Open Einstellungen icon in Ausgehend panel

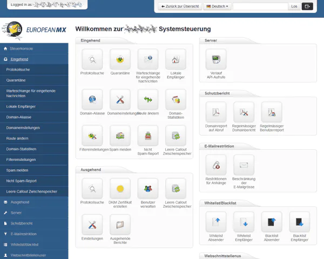pyautogui.click(x=92, y=224)
